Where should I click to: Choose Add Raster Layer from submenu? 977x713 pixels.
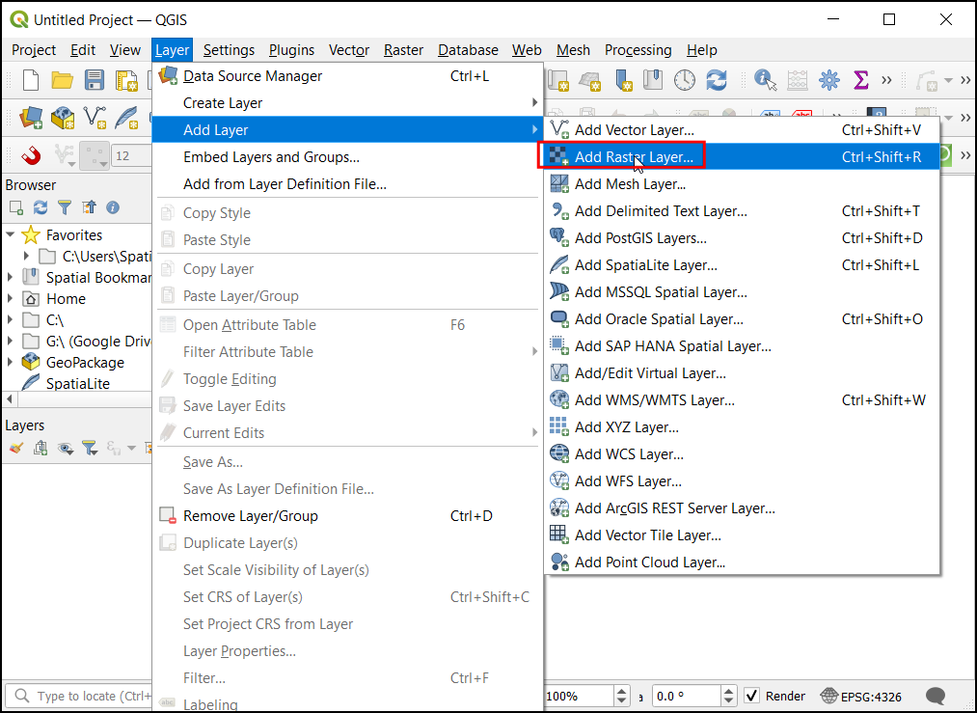pos(634,157)
